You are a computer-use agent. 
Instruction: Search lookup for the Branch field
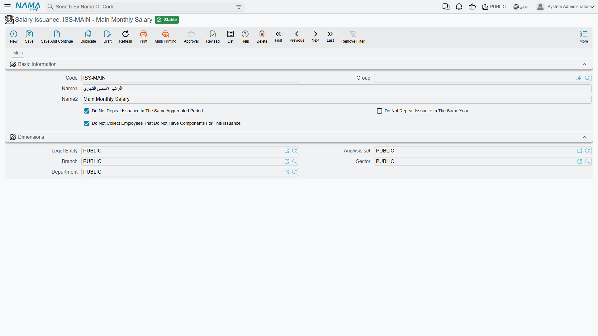coord(295,161)
